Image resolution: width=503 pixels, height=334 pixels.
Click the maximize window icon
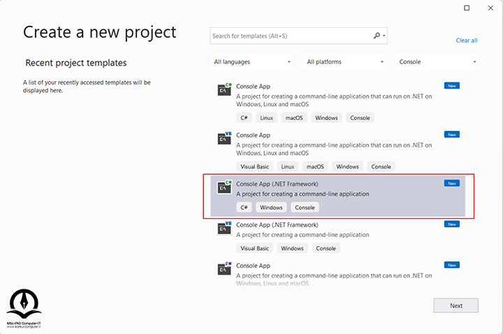(467, 8)
